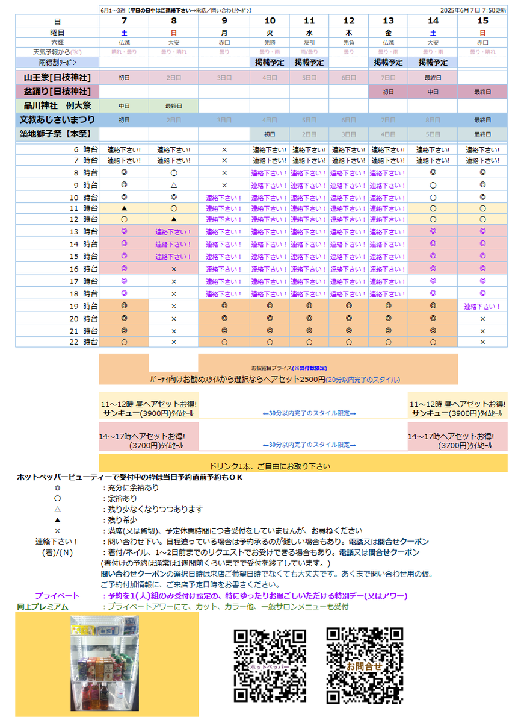The image size is (524, 723).
Task: Click the 22 時台 row label
Action: (x=84, y=342)
